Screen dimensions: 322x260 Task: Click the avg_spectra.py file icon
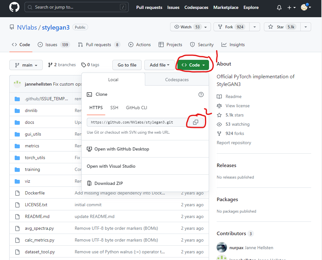click(18, 228)
